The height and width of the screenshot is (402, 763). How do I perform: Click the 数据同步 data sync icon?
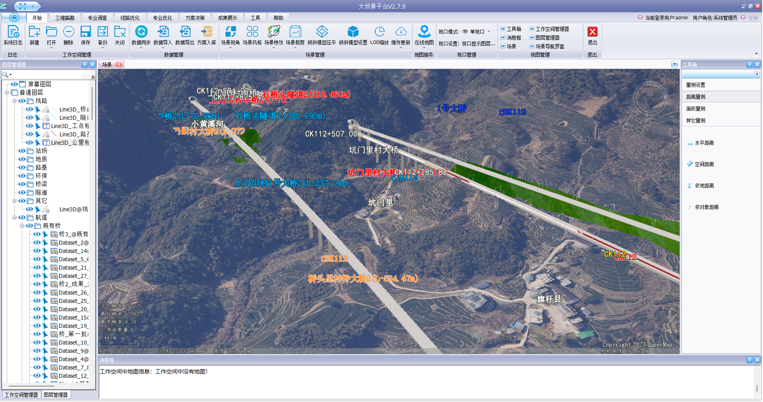[141, 35]
